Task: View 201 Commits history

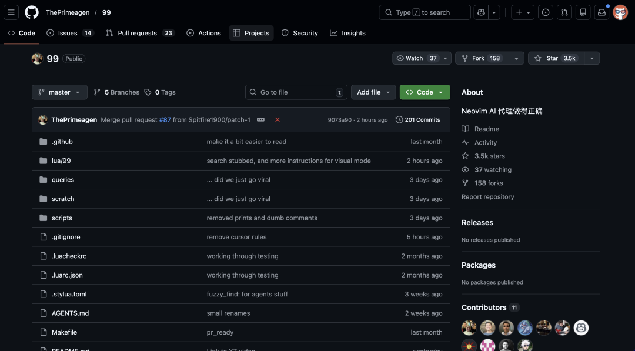Action: 418,120
